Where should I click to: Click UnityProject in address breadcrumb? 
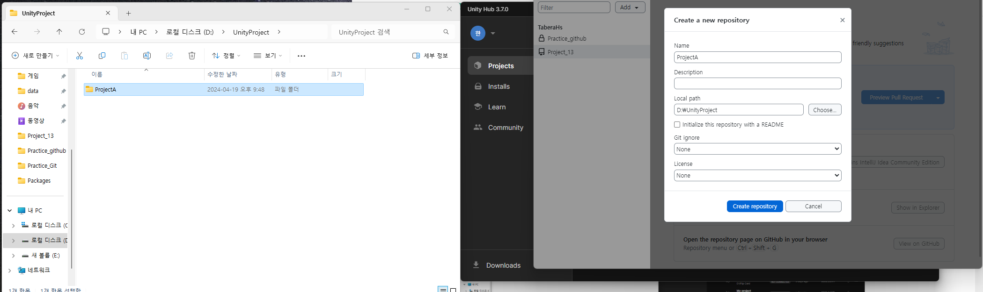tap(251, 32)
